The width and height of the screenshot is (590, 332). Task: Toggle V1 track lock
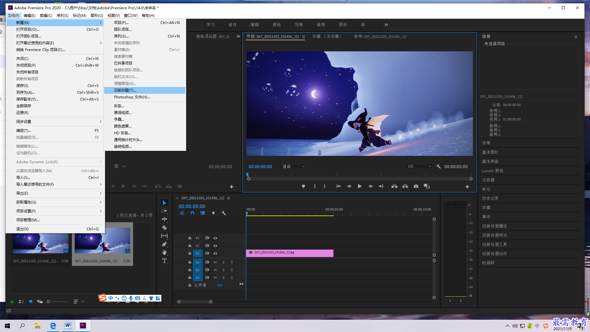[190, 253]
